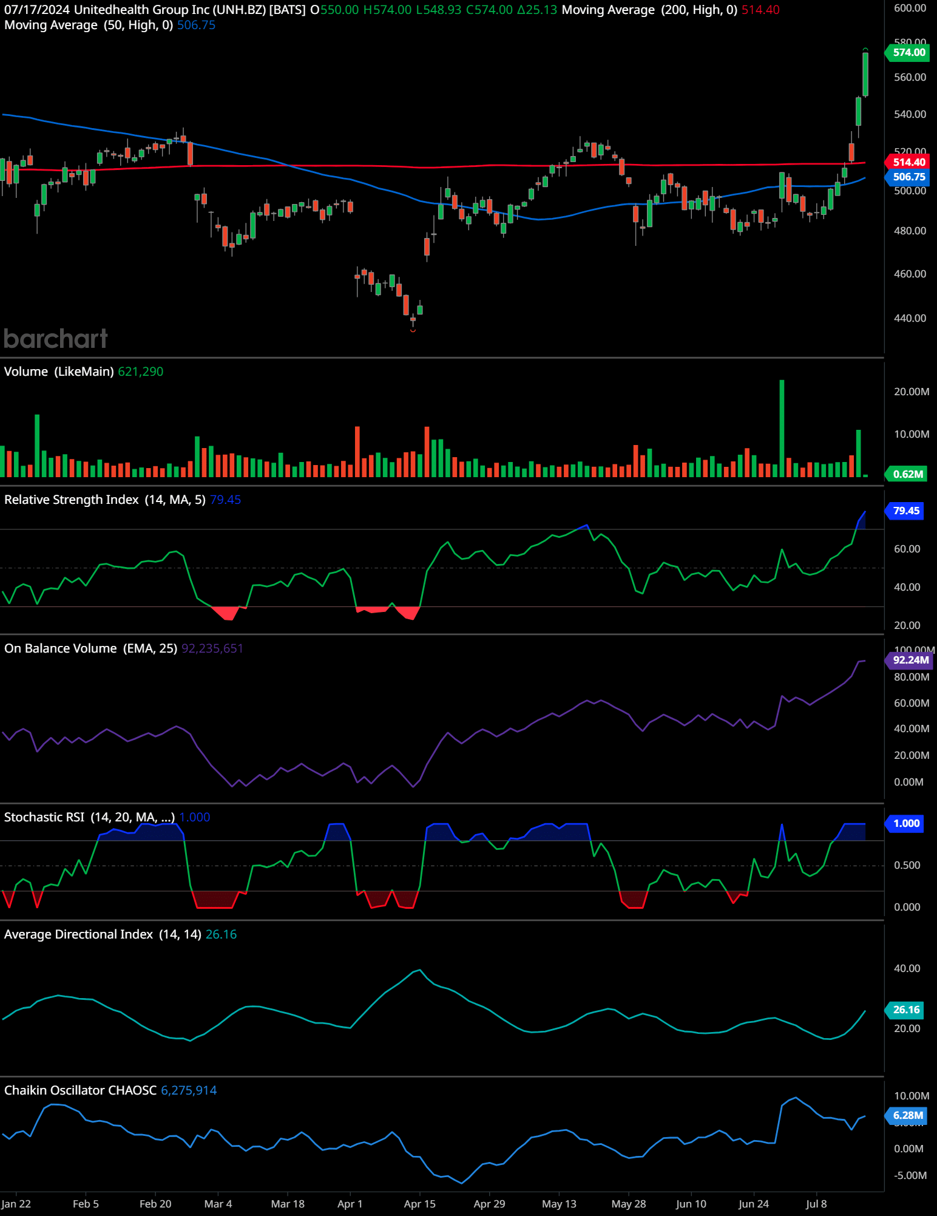The image size is (937, 1216).
Task: Click the Feb 5 date axis label
Action: click(x=86, y=1204)
